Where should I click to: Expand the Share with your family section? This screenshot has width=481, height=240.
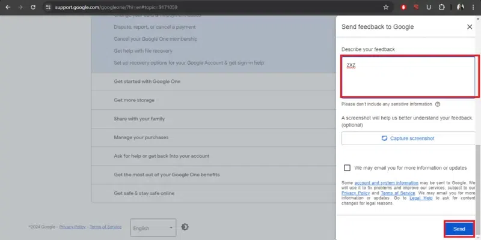[213, 119]
